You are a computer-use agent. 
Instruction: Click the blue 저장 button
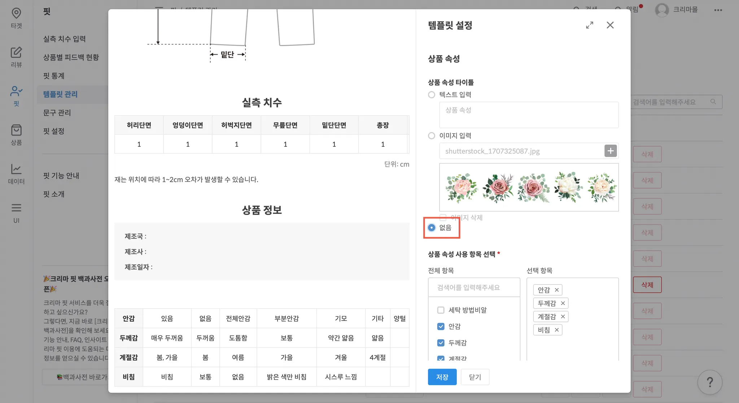442,377
